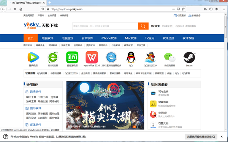The width and height of the screenshot is (228, 142).
Task: Open QQ游戏2019 app icon
Action: pos(150,57)
